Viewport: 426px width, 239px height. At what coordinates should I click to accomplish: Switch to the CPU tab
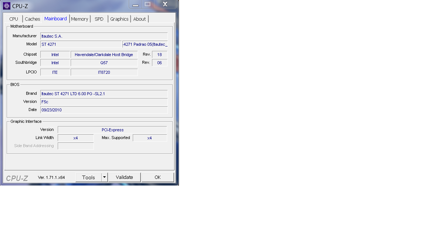(14, 19)
